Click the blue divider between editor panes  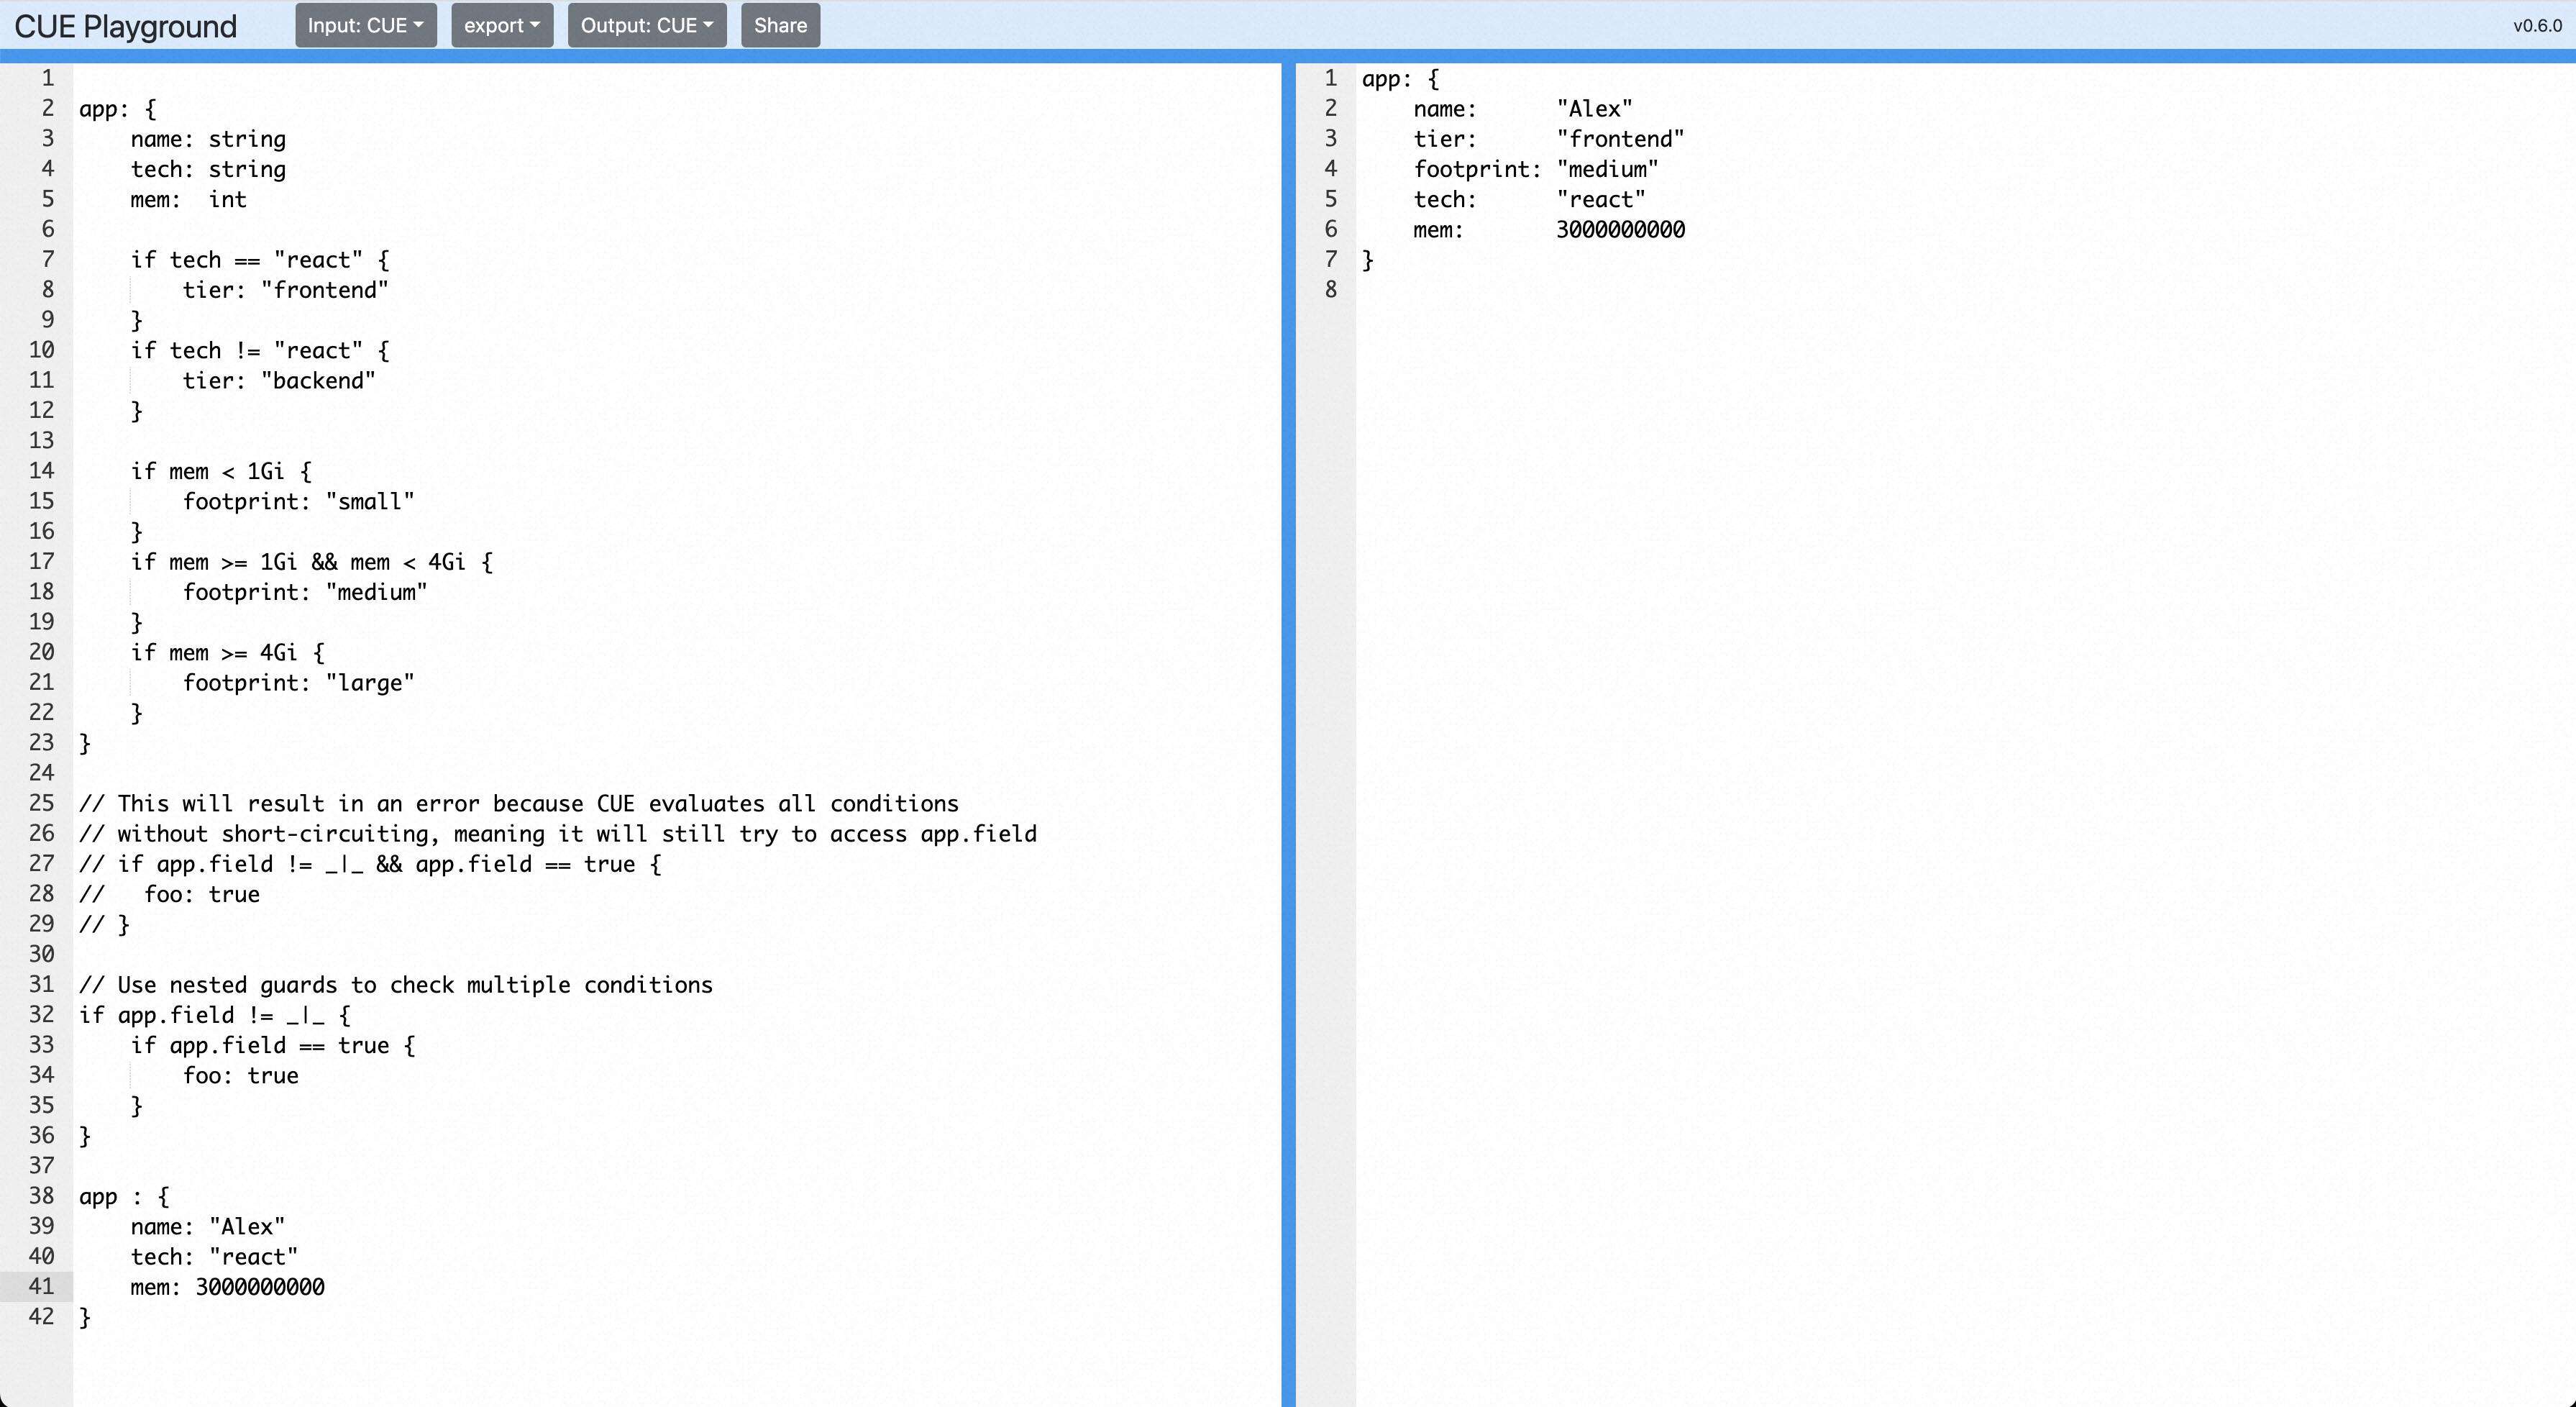tap(1288, 700)
